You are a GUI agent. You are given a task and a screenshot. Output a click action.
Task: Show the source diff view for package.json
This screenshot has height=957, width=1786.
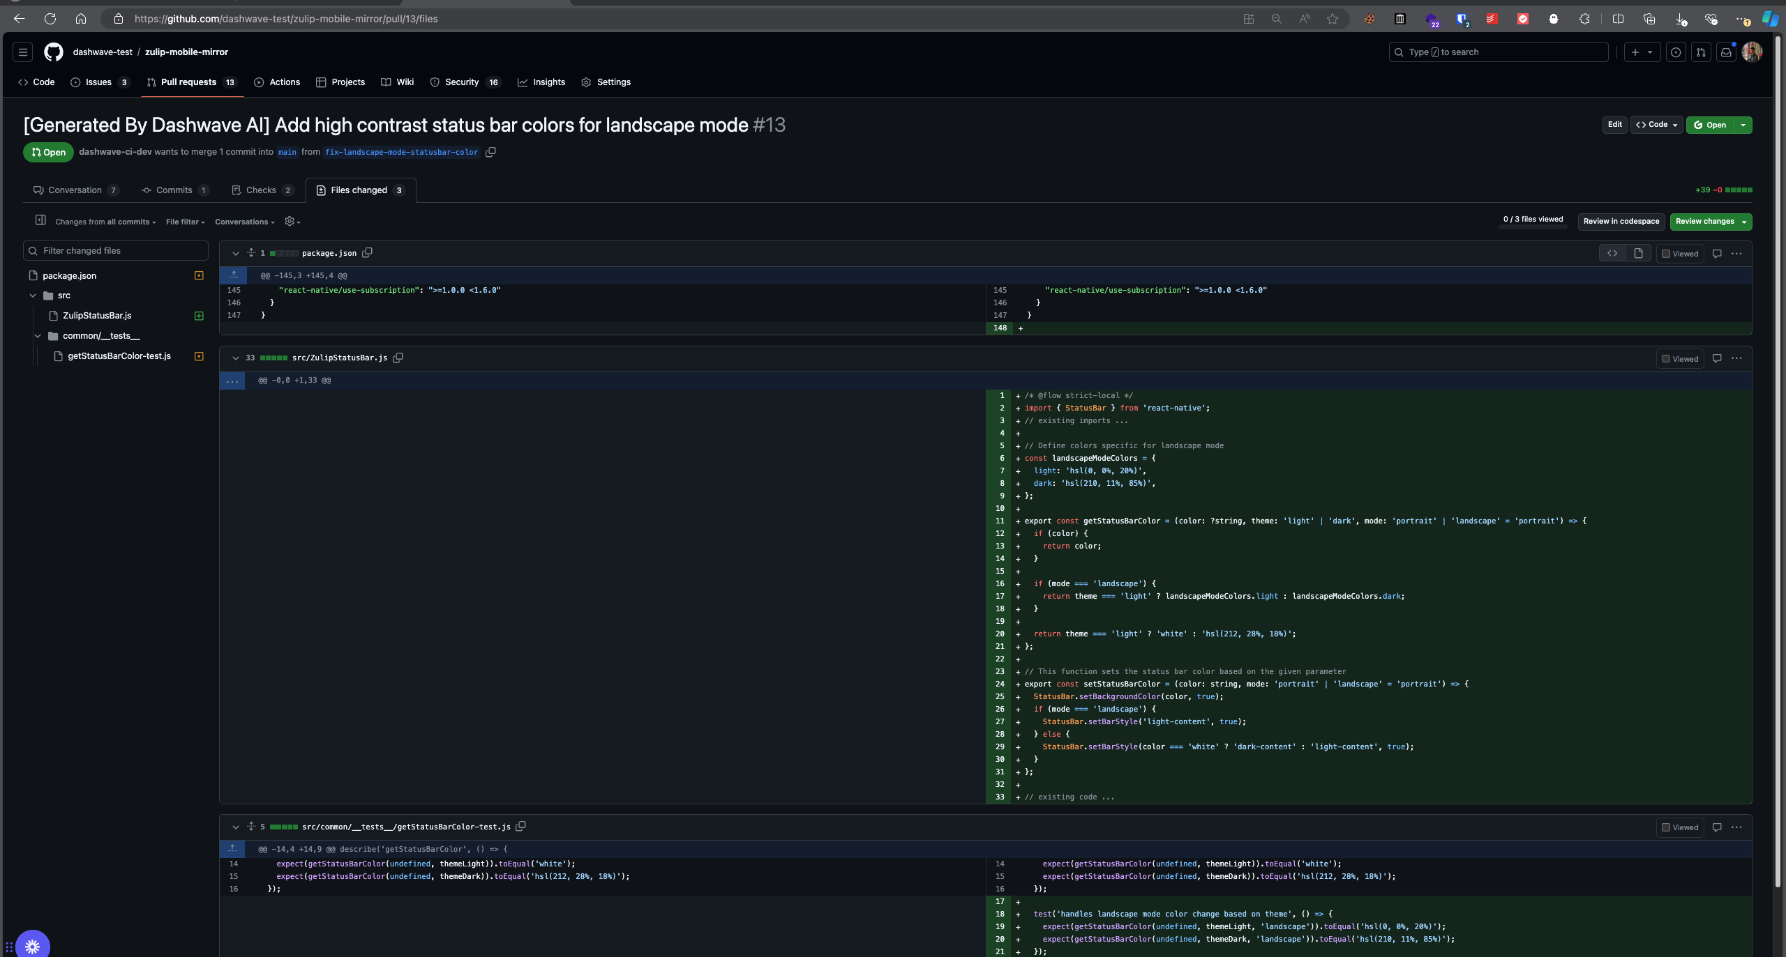pyautogui.click(x=1612, y=254)
